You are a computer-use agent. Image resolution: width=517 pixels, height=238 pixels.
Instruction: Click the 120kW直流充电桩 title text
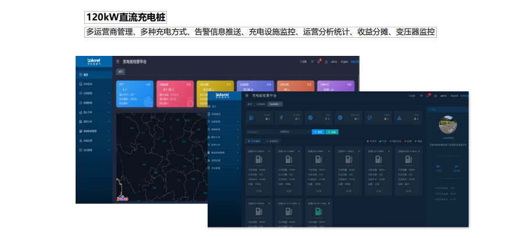click(126, 17)
